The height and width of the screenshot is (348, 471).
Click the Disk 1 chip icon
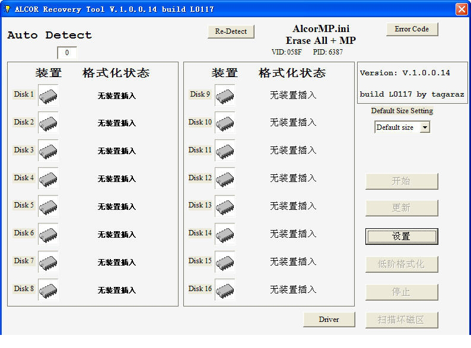pyautogui.click(x=48, y=95)
